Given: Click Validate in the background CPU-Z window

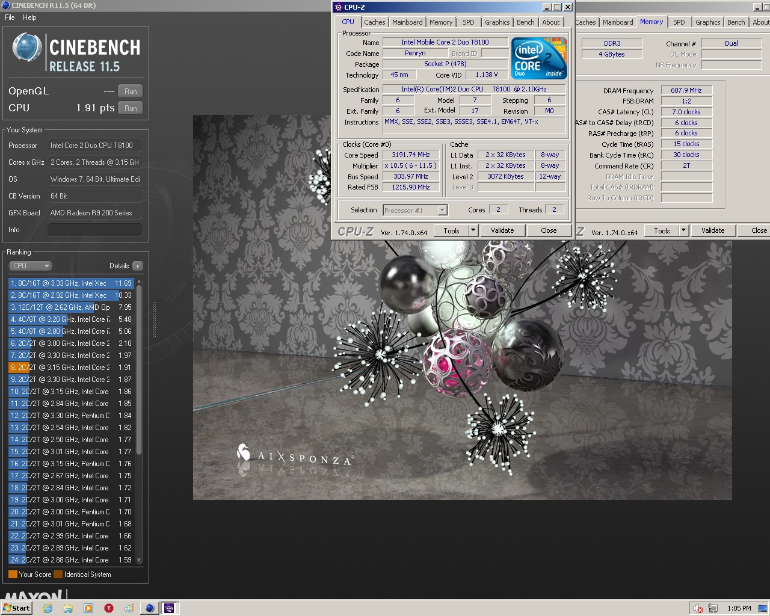Looking at the screenshot, I should coord(713,230).
